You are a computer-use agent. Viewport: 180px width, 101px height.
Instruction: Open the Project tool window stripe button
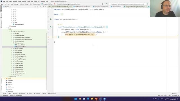1,9
